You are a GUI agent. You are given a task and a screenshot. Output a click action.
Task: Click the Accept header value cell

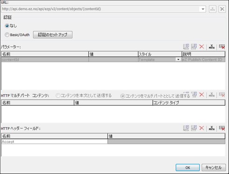166,141
